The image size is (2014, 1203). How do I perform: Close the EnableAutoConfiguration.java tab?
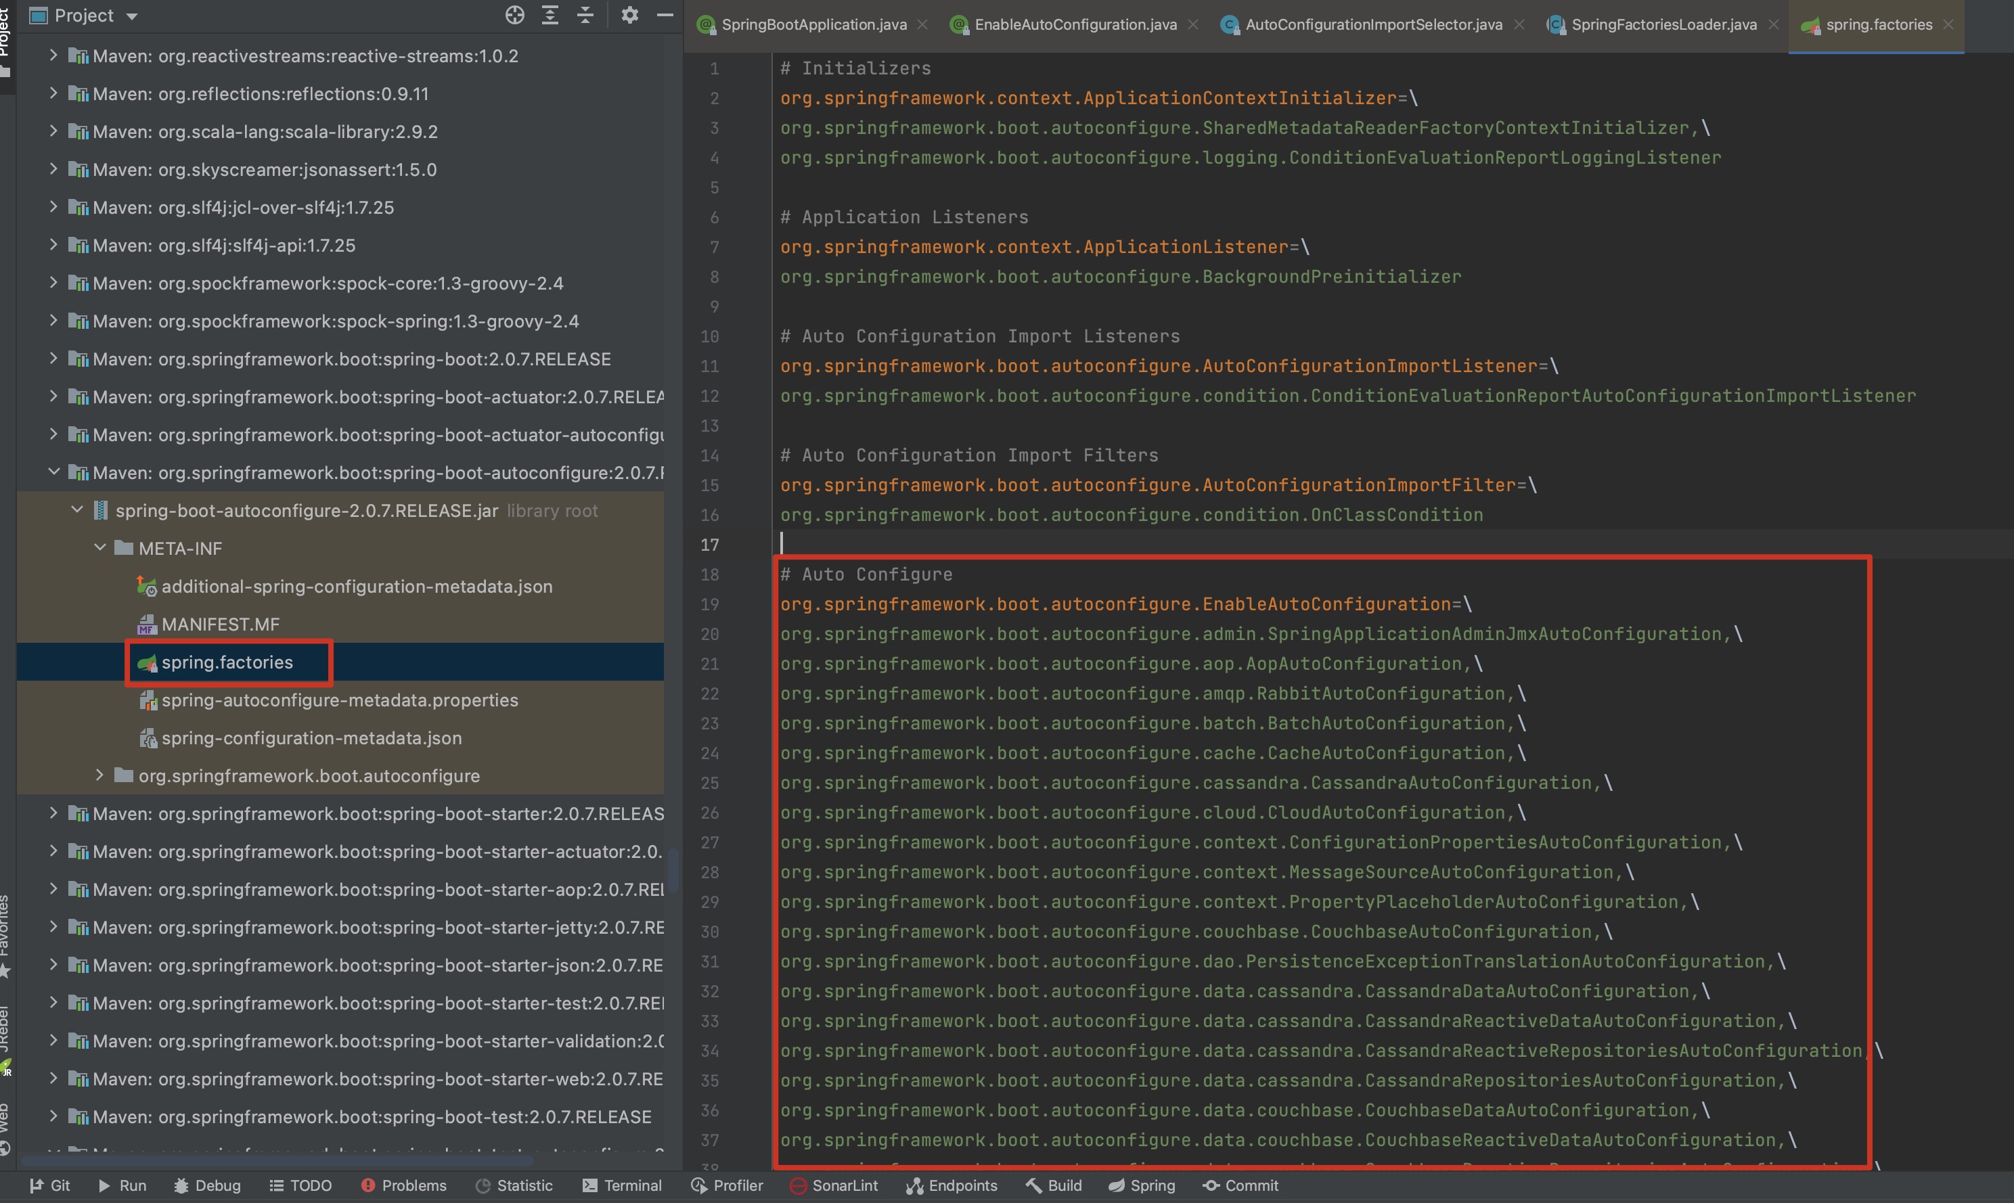tap(1194, 25)
